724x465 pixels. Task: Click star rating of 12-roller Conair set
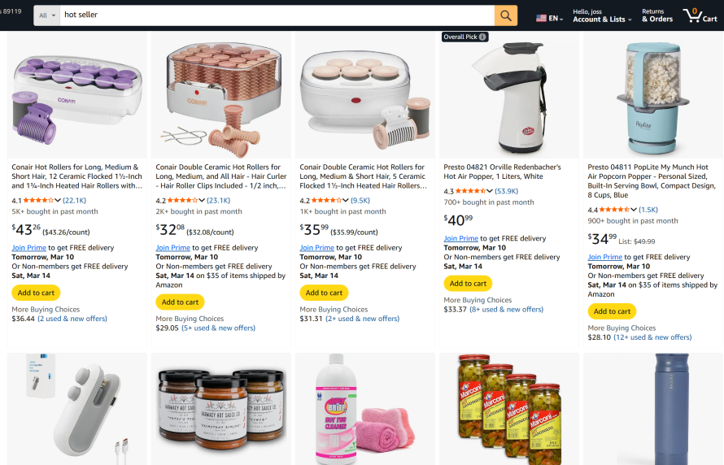click(38, 200)
